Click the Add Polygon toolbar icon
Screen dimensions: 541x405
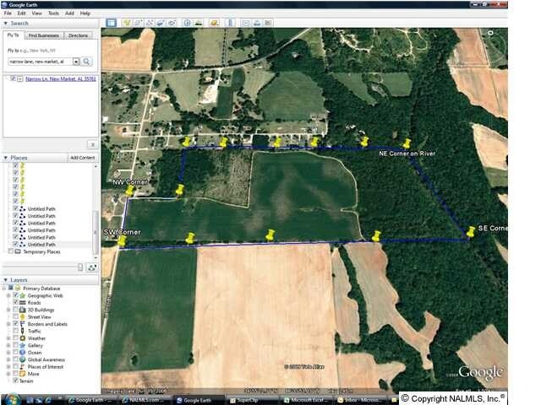[138, 23]
